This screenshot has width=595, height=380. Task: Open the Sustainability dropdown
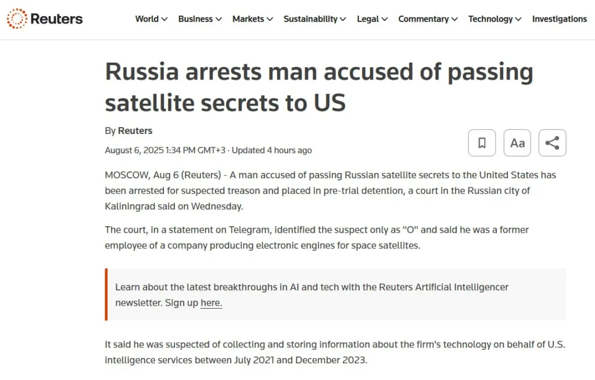pos(314,19)
